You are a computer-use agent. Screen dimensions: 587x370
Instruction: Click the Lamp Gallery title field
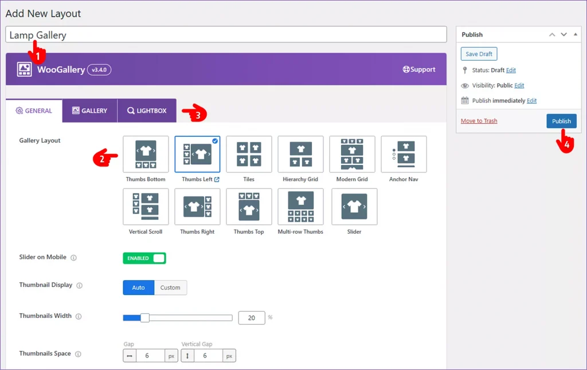[225, 34]
